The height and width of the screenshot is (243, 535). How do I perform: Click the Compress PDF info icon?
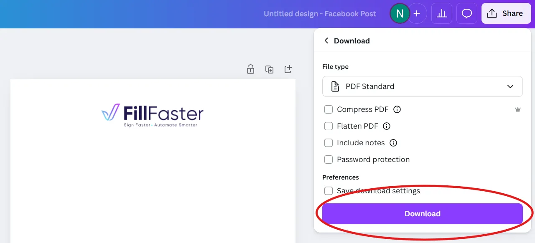click(397, 109)
